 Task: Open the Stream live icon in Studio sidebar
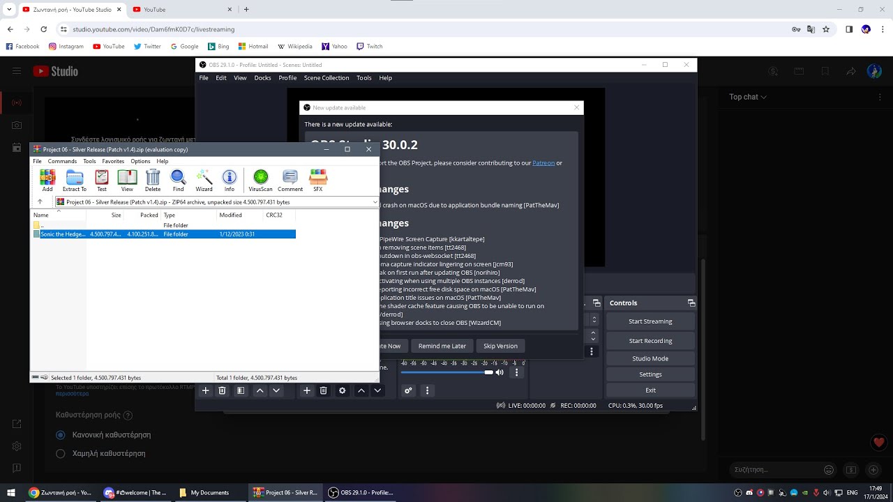17,102
